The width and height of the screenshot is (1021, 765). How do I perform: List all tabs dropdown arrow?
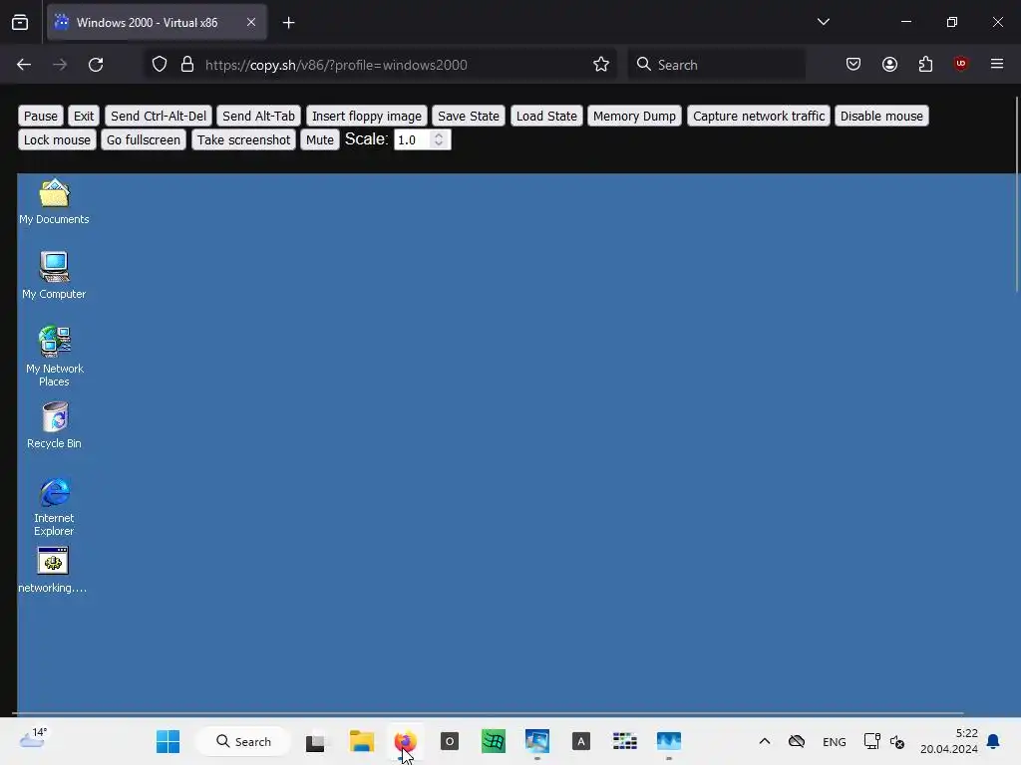(823, 22)
